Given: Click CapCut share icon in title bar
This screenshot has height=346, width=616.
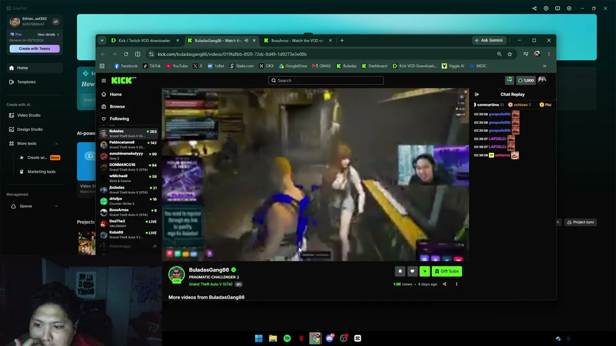Looking at the screenshot, I should click(x=534, y=8).
